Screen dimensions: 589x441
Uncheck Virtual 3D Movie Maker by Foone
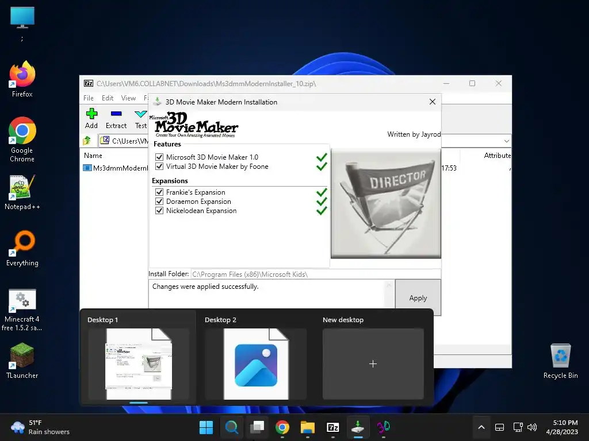[159, 166]
